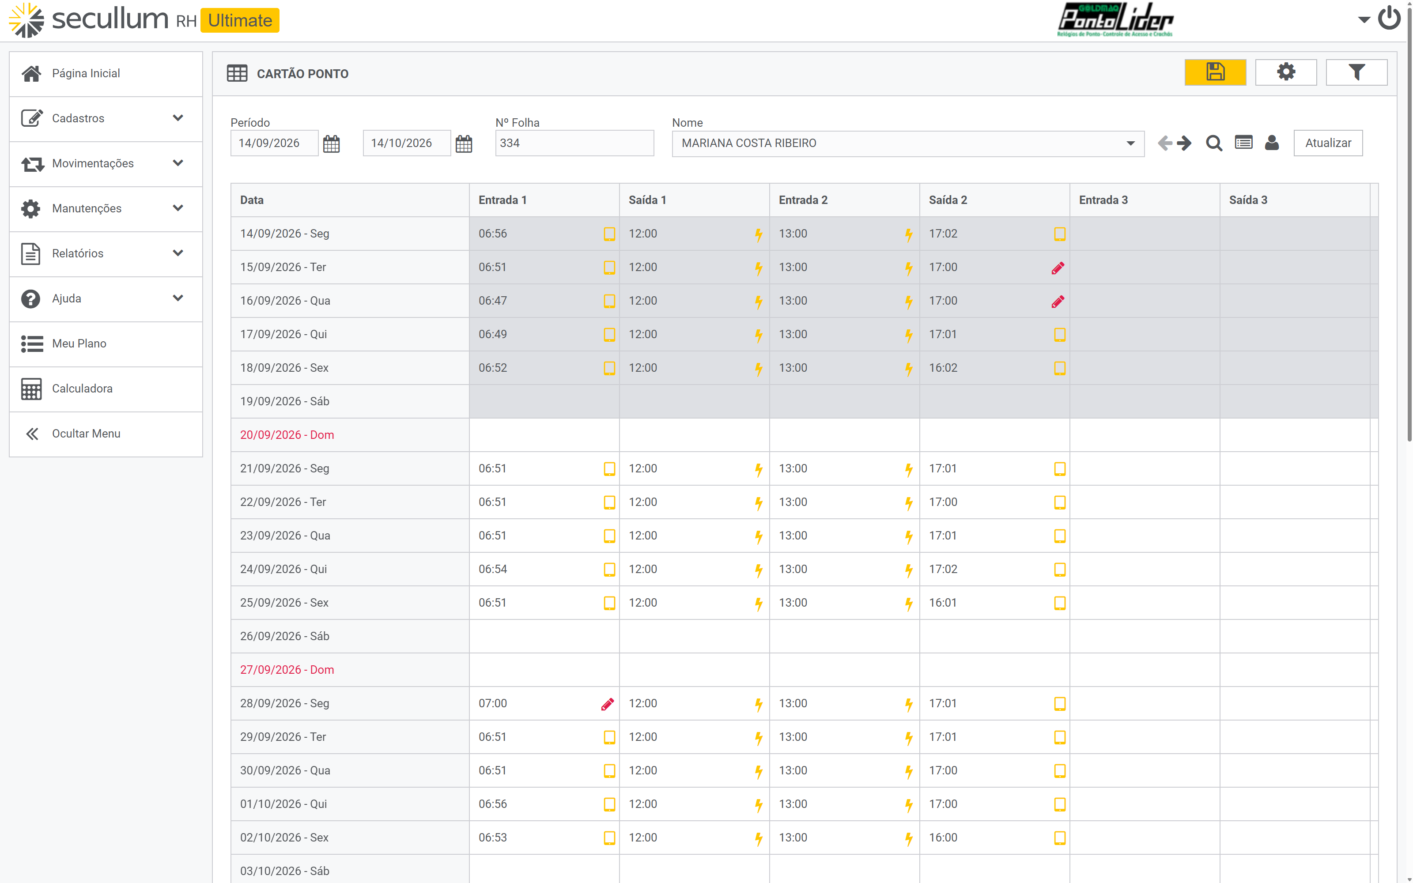Click red pencil on 28/09/2026 Entrada 1

607,704
